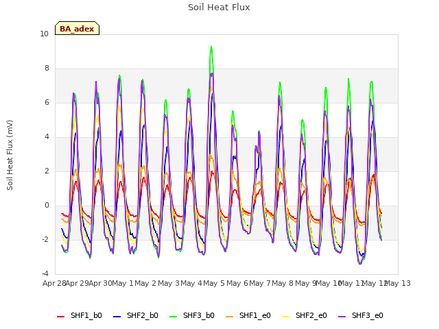Viewport: 439px width, 329px height.
Task: Toggle the SHF3_e0 legend entry
Action: [x=361, y=315]
